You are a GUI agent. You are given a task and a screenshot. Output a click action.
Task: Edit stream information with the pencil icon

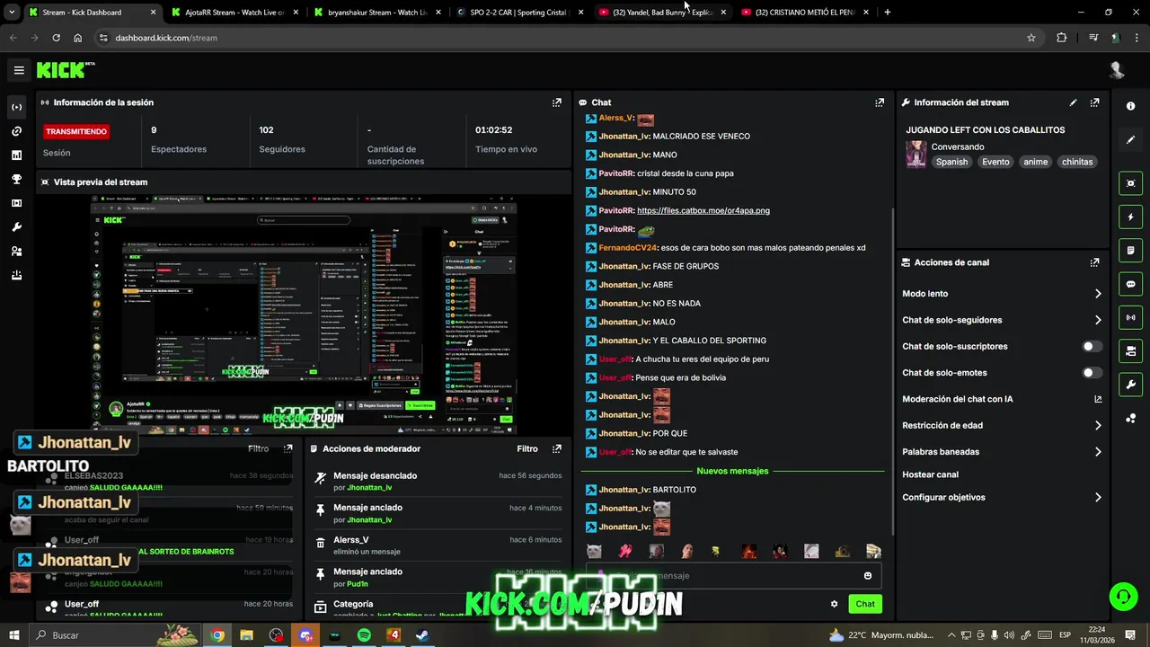click(x=1073, y=102)
